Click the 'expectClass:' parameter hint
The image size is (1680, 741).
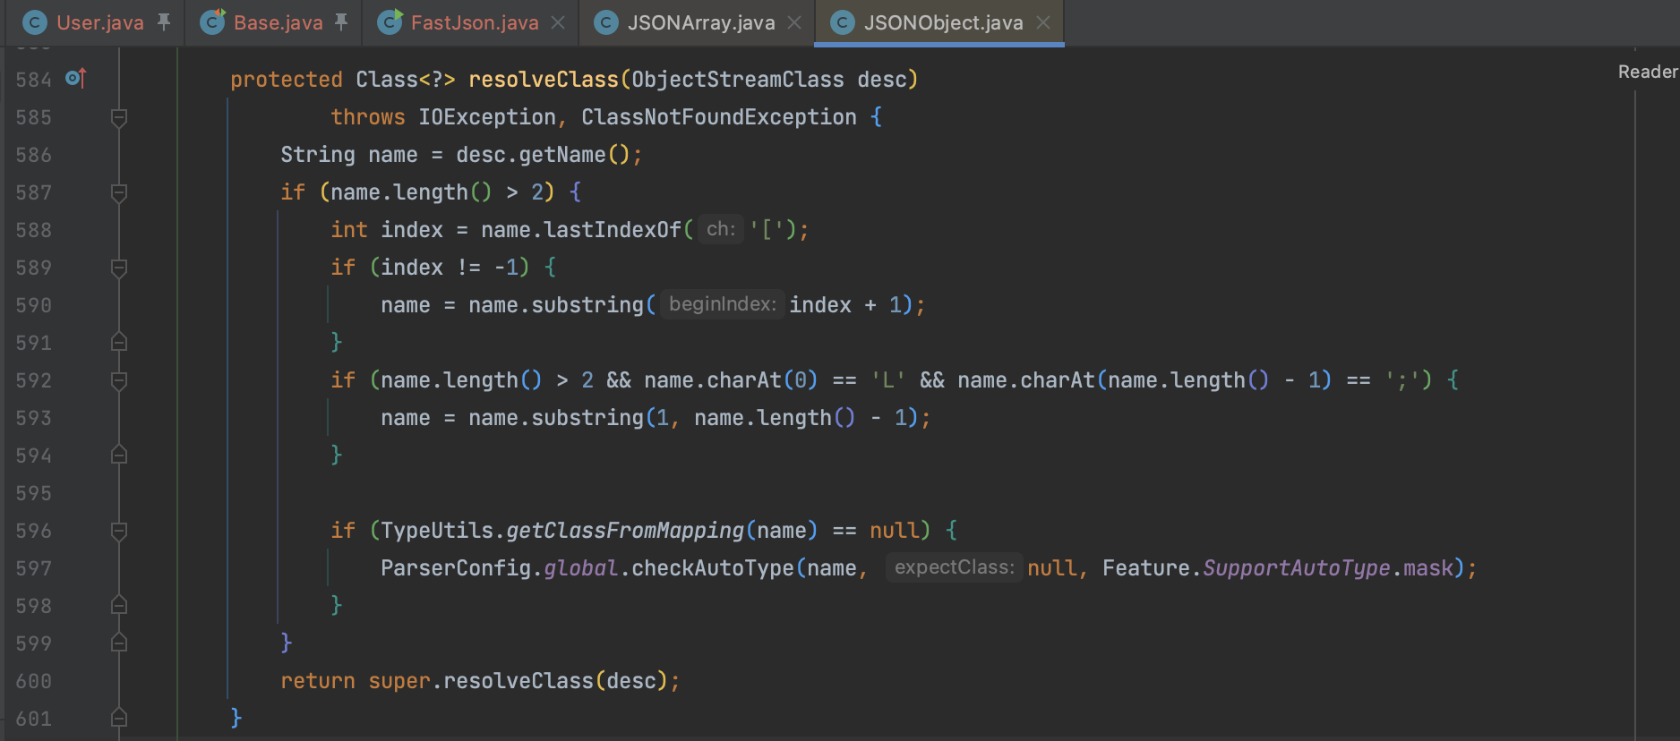pyautogui.click(x=955, y=567)
